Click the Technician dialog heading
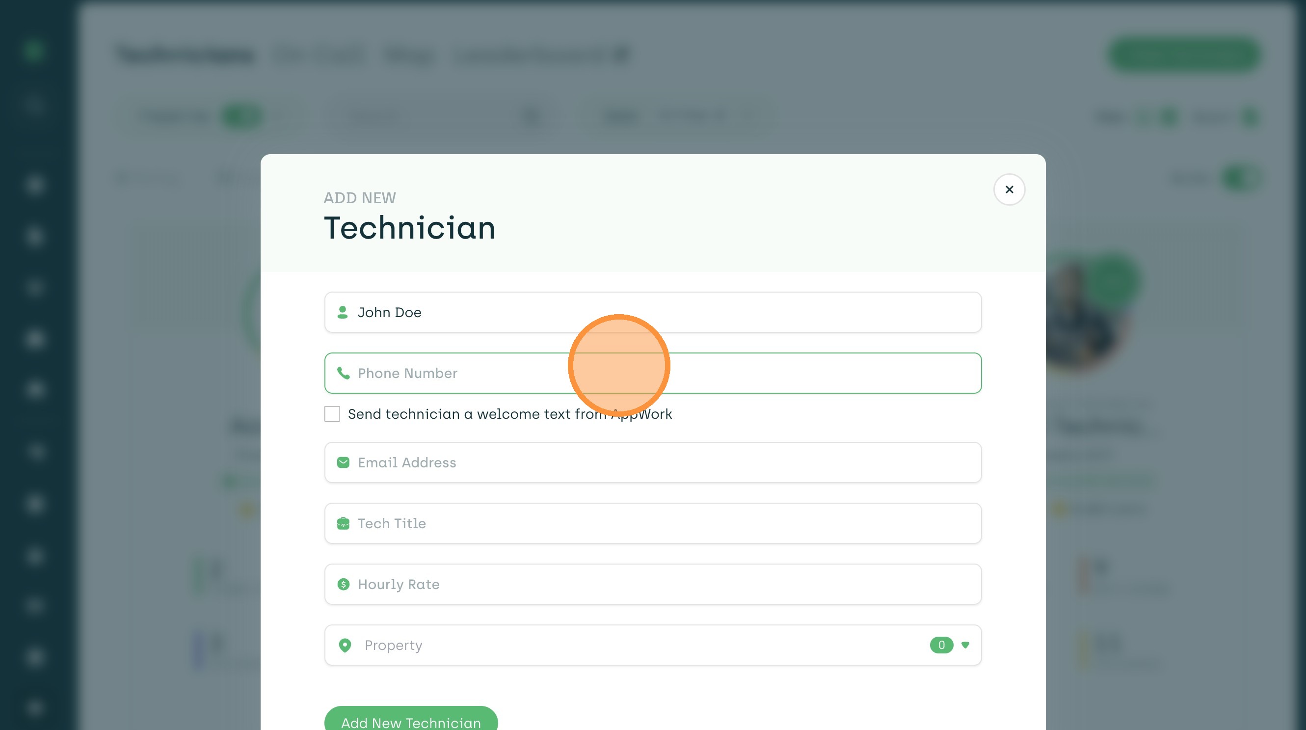 tap(410, 228)
